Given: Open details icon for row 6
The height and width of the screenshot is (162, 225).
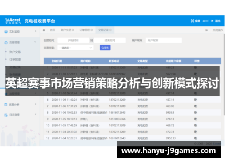Looking at the screenshot, I should pos(196,100).
